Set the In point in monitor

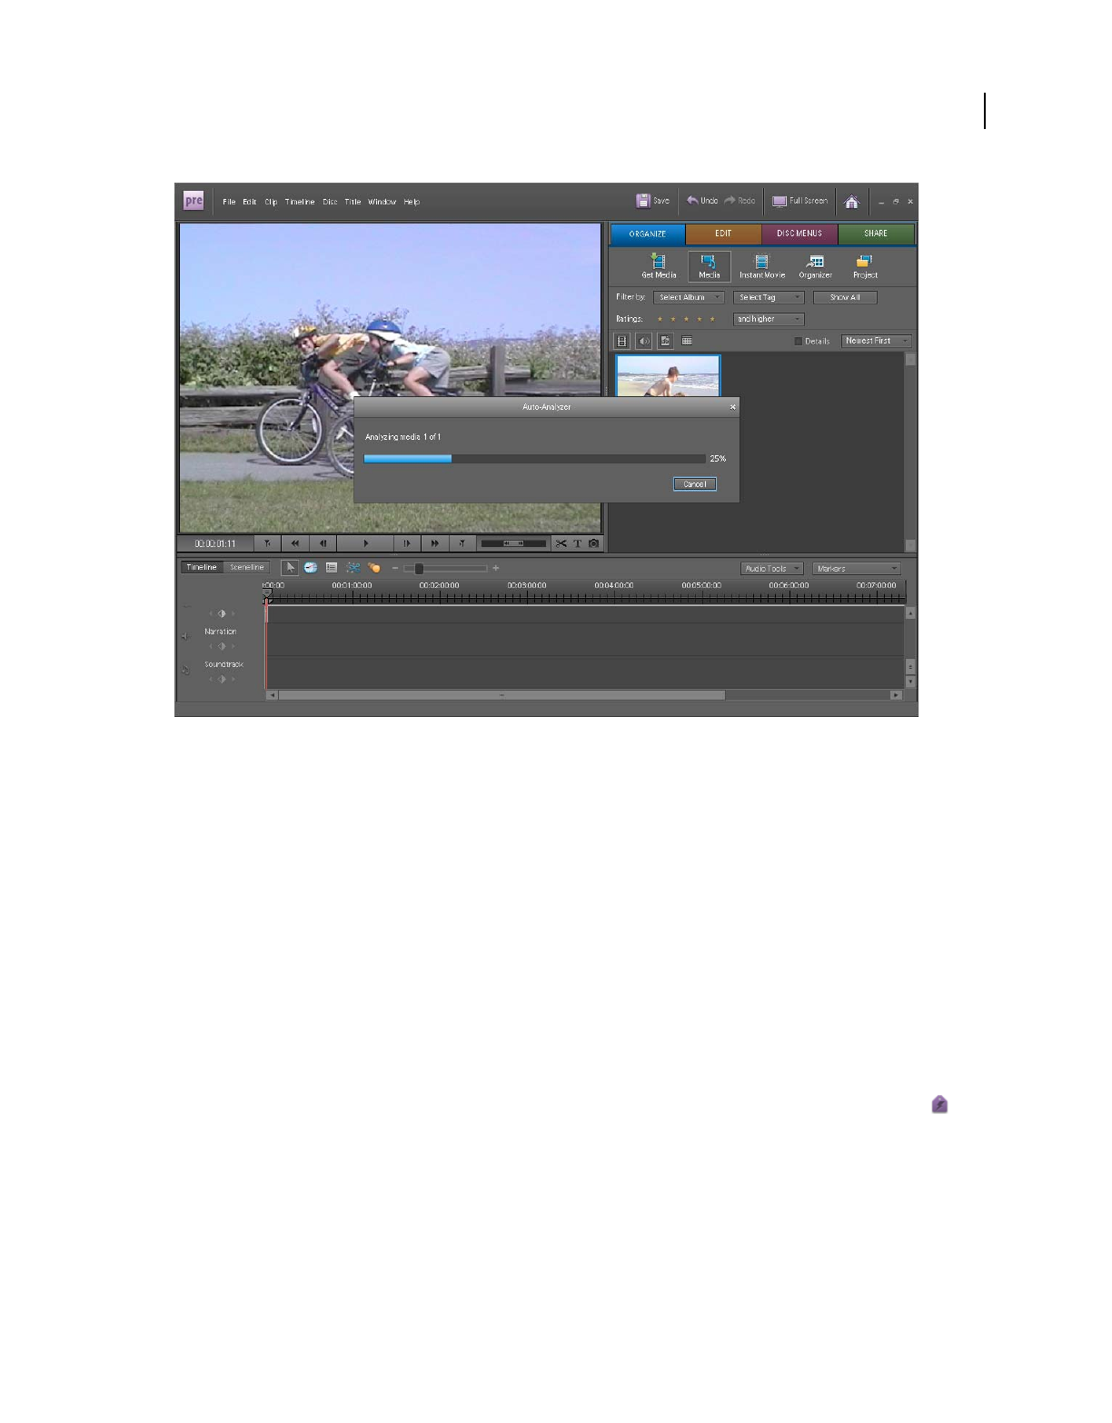pyautogui.click(x=267, y=543)
